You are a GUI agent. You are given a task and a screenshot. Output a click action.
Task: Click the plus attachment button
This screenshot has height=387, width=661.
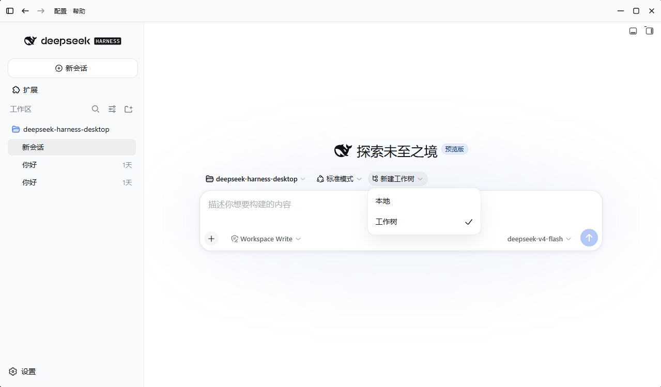211,239
